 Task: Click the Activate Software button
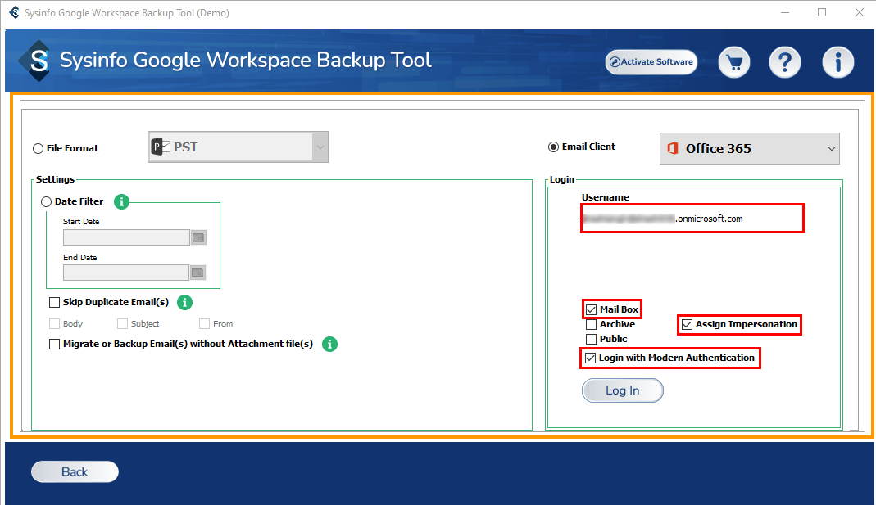click(651, 62)
